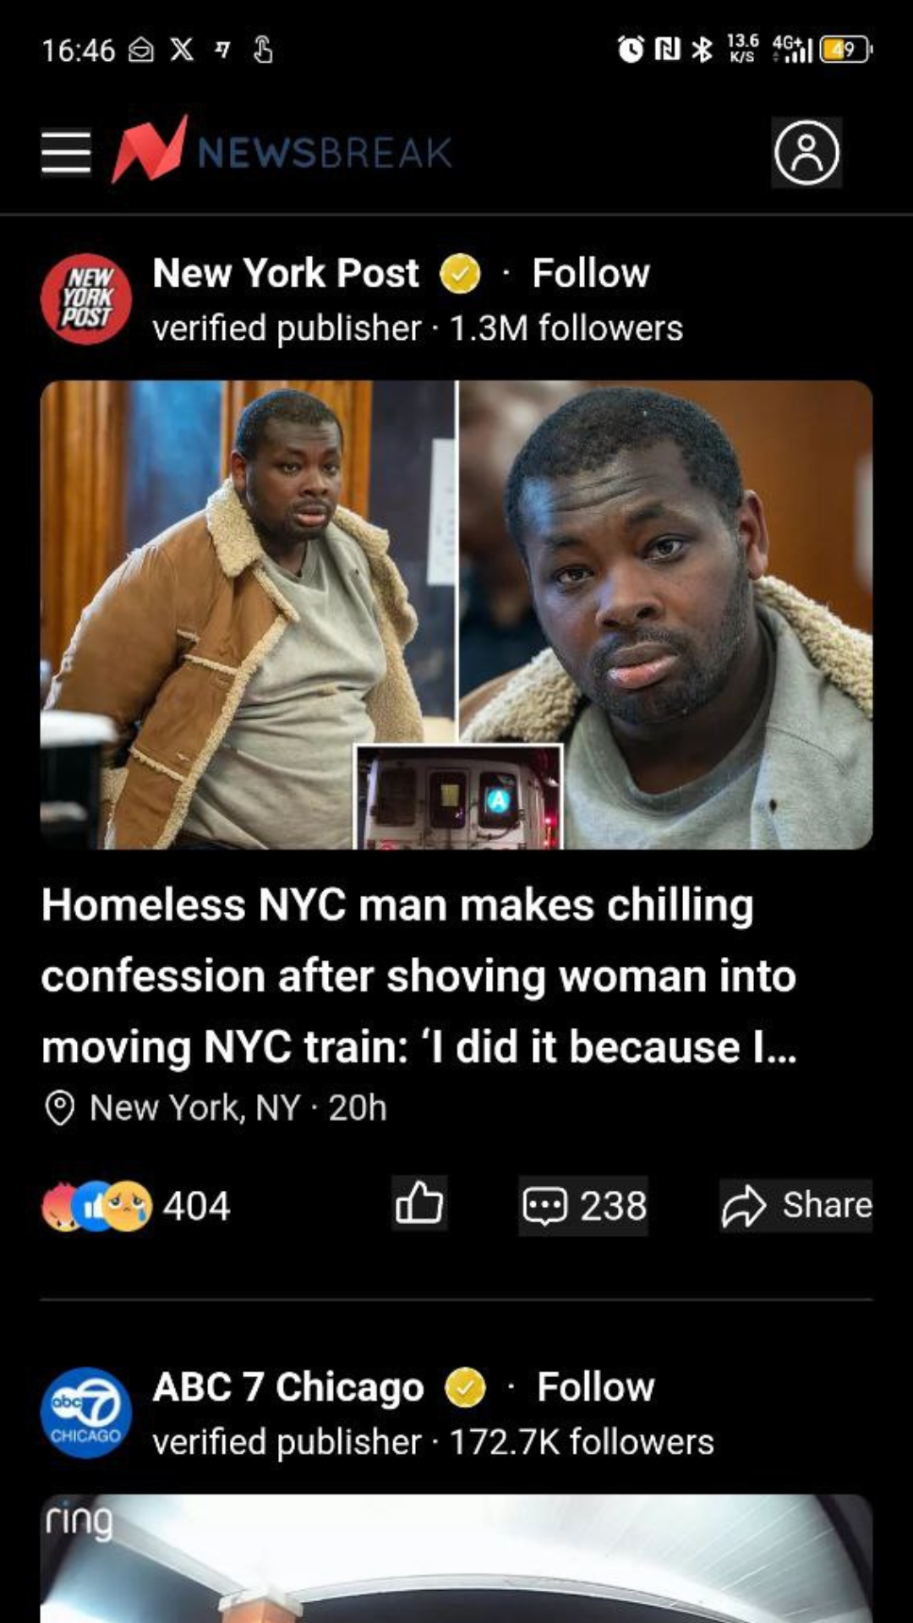Open the courtroom photo article image

tap(456, 615)
